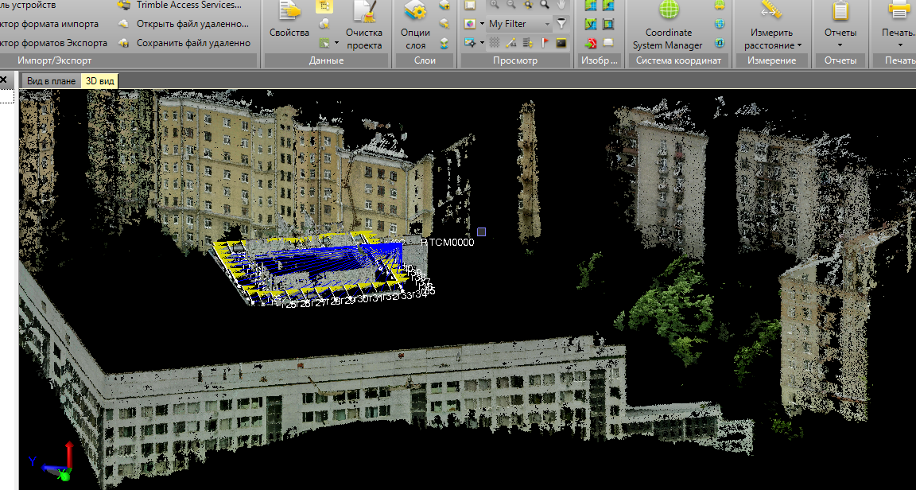This screenshot has height=490, width=916.
Task: Click the add layer icon in Слои
Action: 444,6
